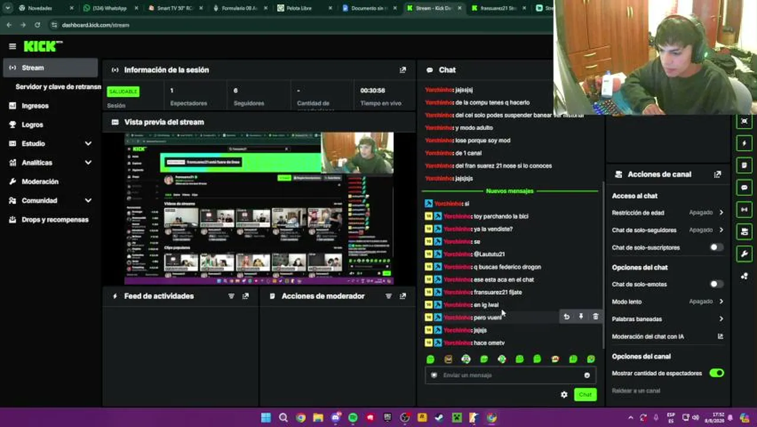Open the broadcast signal widget in right rail

click(x=745, y=209)
